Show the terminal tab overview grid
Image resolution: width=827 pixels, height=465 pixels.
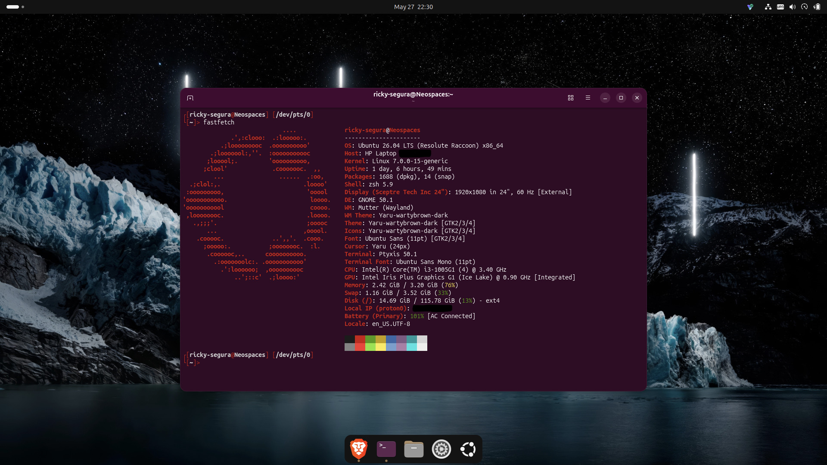[x=571, y=98]
